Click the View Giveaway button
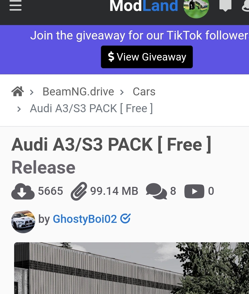The width and height of the screenshot is (249, 294). click(x=147, y=57)
